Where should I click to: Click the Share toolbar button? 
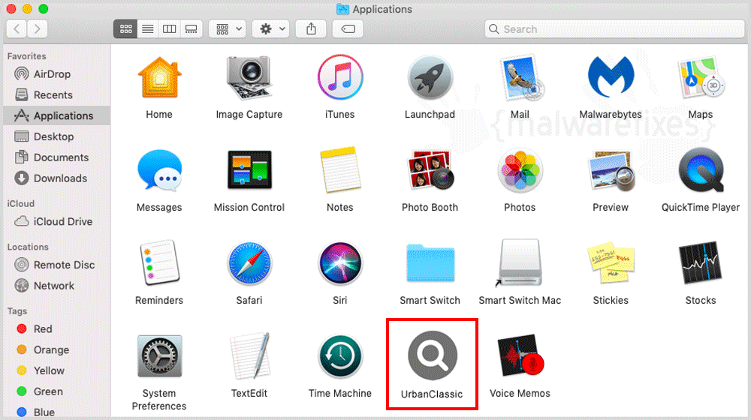[312, 29]
